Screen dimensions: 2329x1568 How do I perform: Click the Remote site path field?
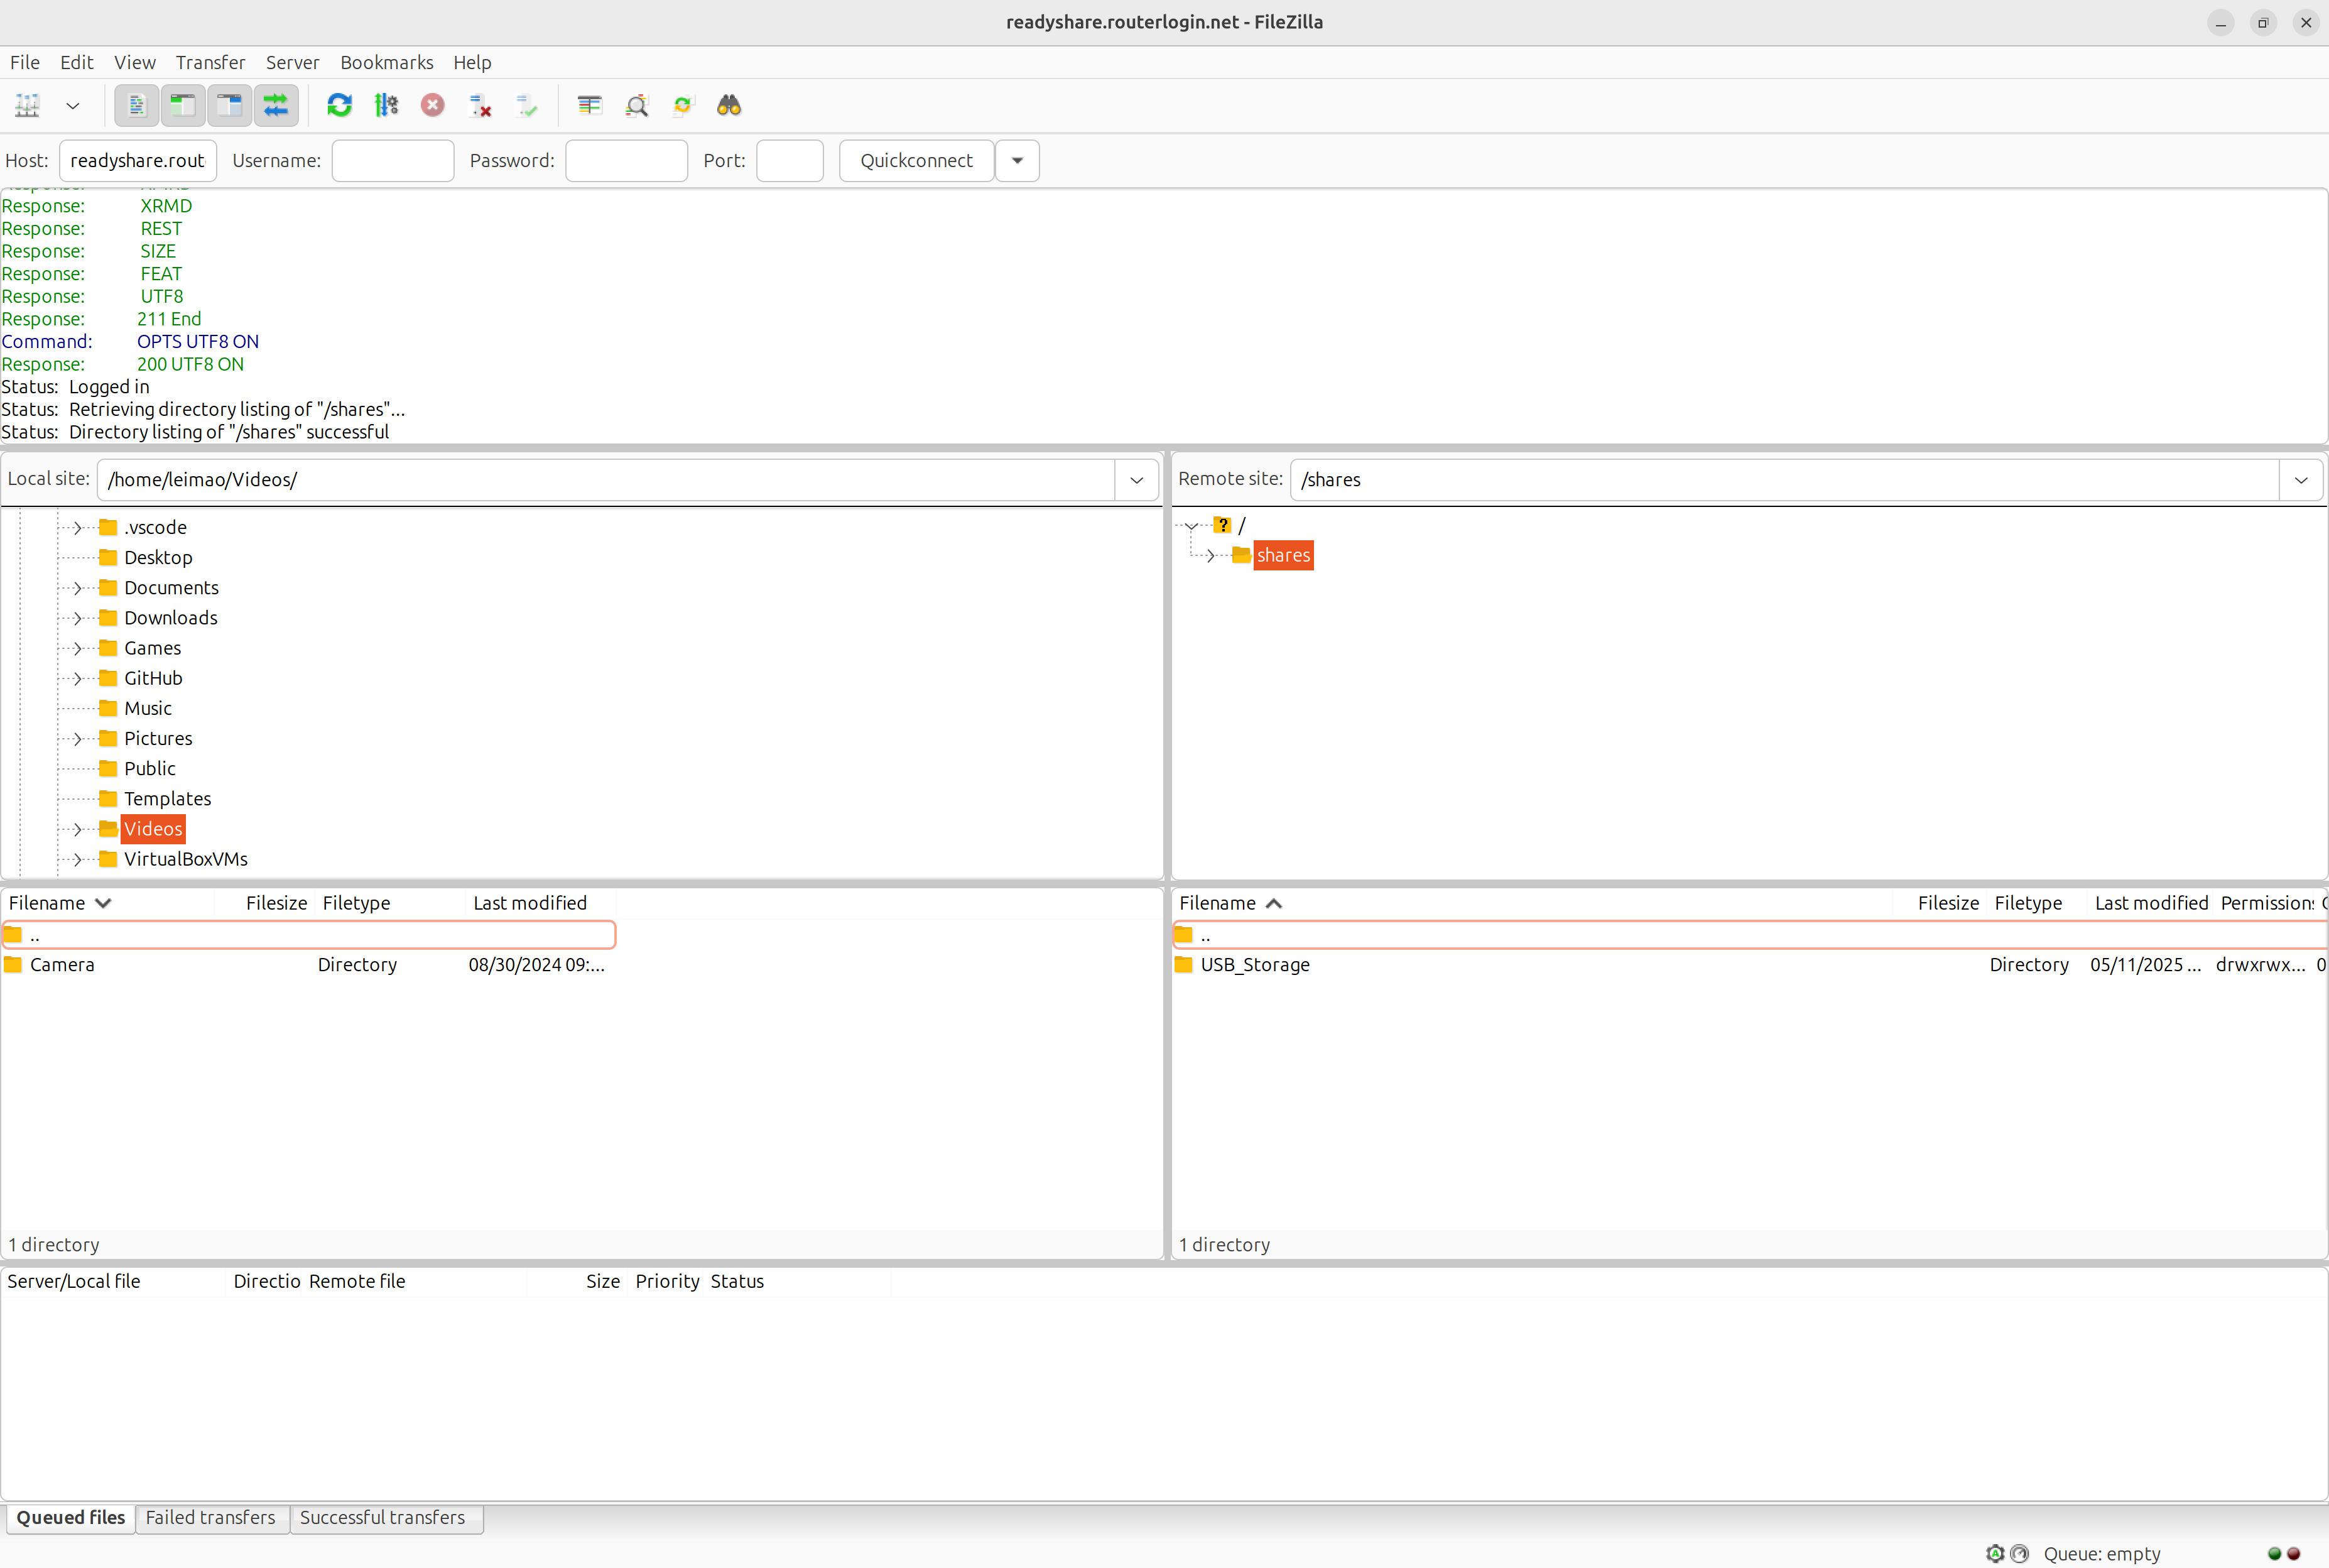coord(1784,480)
